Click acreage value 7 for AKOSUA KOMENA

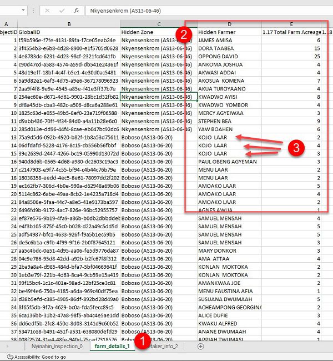(x=291, y=81)
